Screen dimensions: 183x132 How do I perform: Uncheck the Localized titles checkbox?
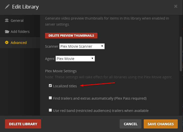click(x=50, y=86)
